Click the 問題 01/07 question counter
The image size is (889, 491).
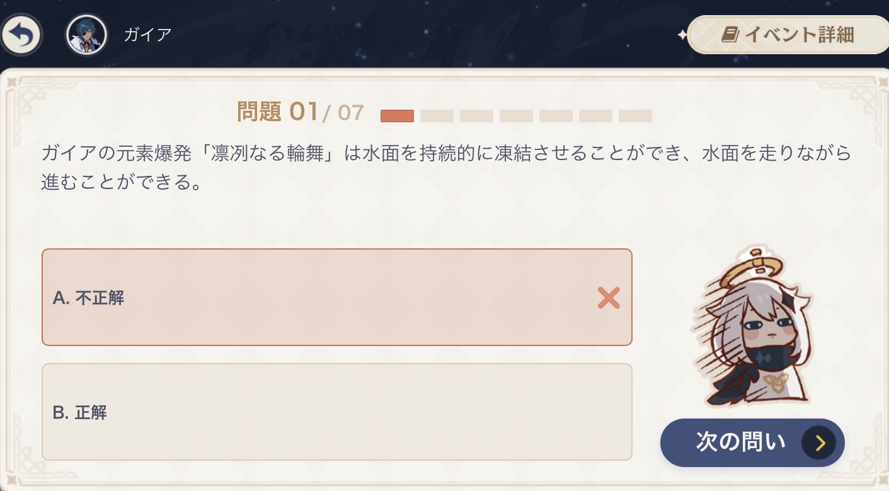301,112
